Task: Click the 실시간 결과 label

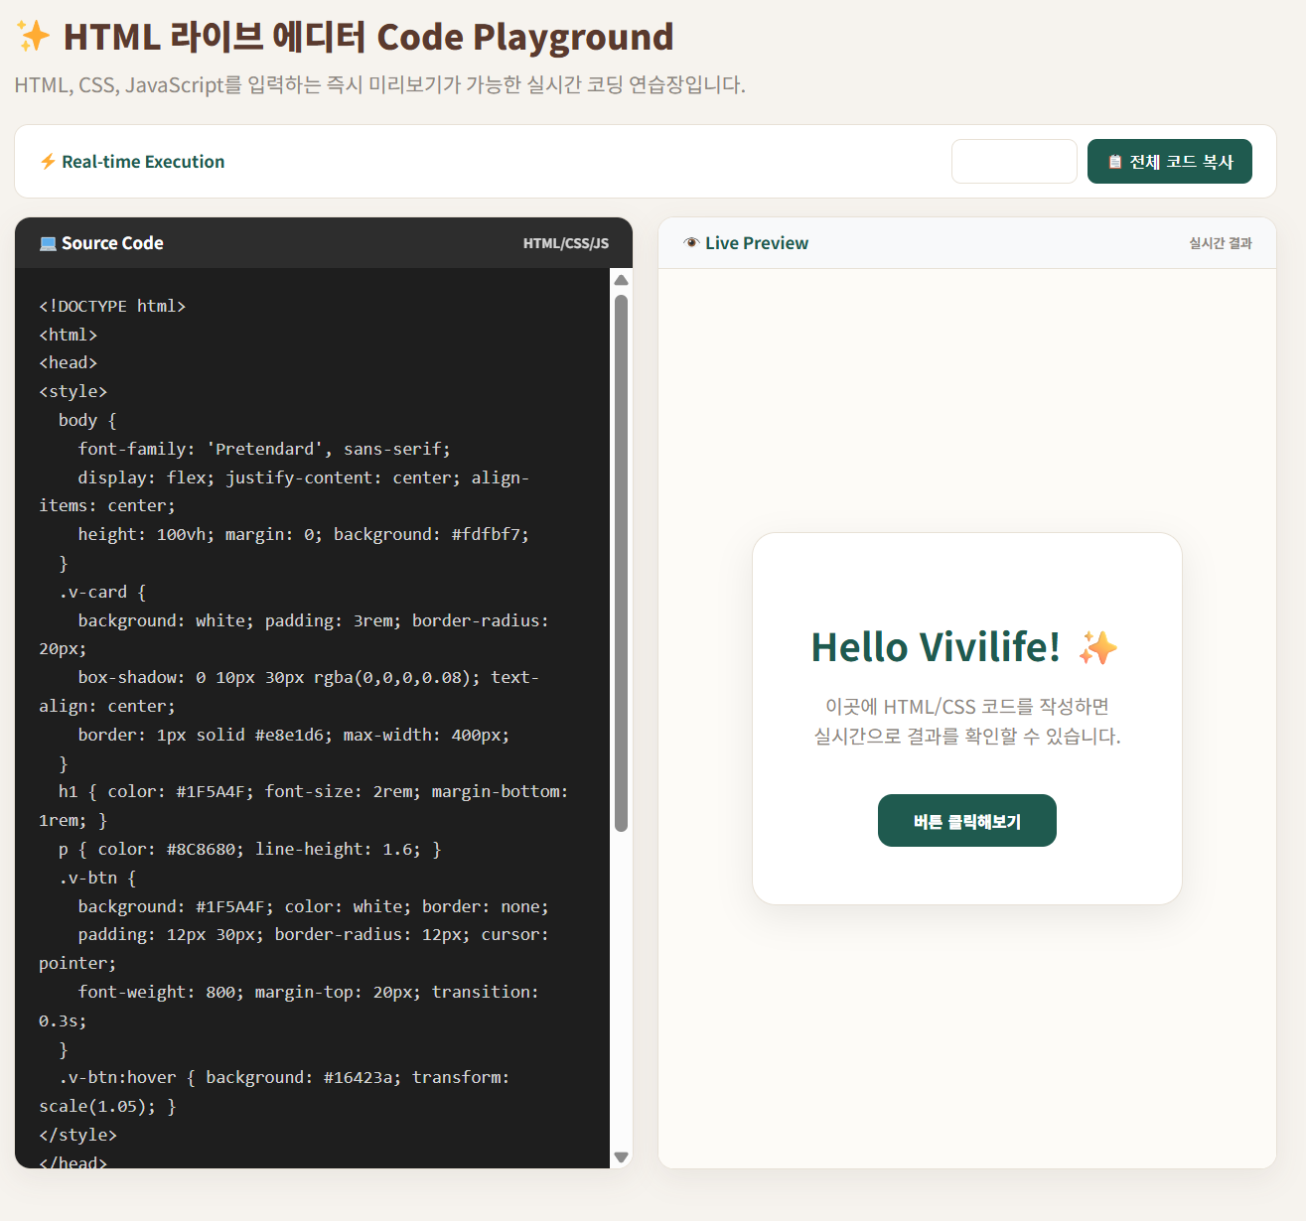Action: click(x=1221, y=243)
